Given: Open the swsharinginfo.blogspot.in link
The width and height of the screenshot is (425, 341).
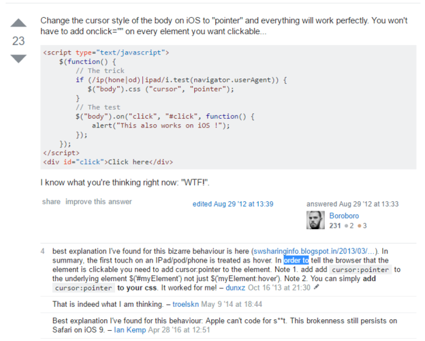Looking at the screenshot, I should click(314, 251).
